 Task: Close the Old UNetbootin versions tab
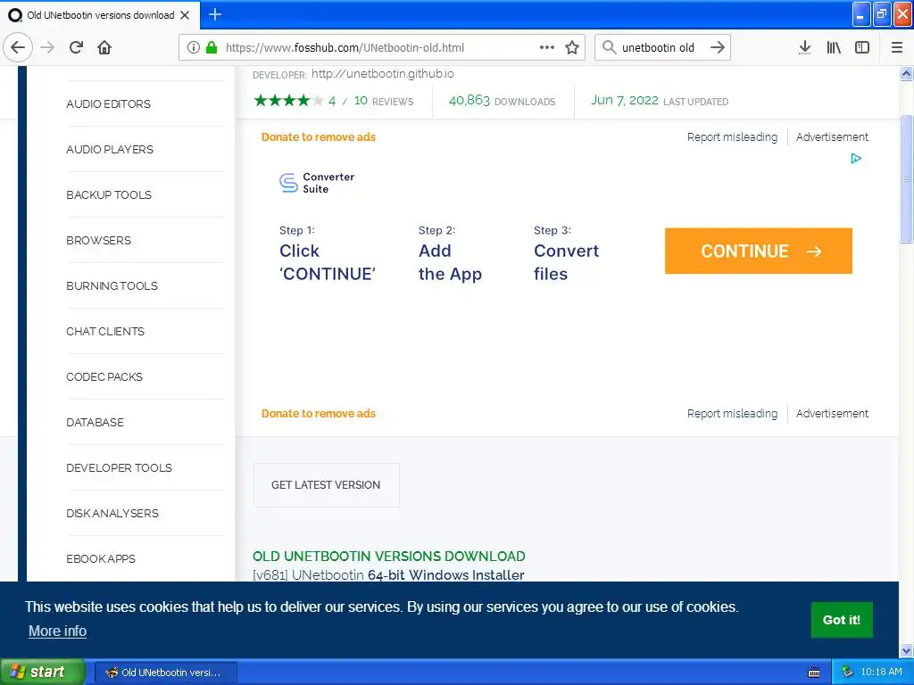pos(185,15)
